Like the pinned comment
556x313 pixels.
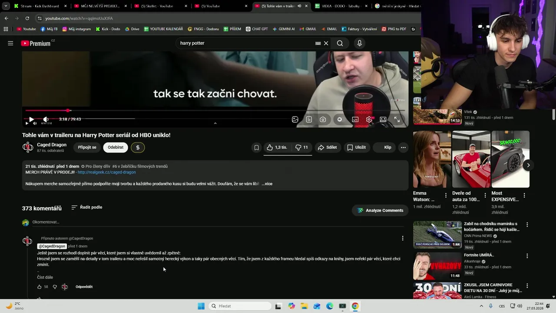coord(40,287)
